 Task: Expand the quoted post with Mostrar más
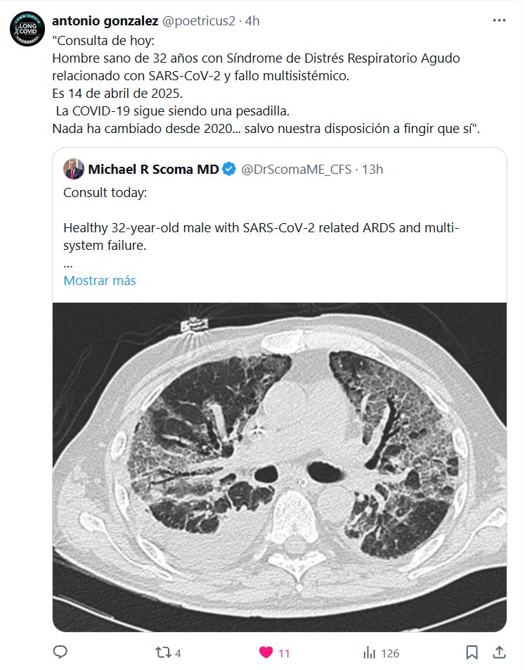click(99, 280)
